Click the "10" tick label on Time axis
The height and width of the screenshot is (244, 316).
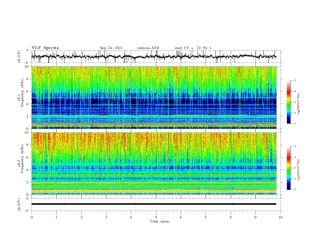pyautogui.click(x=280, y=217)
